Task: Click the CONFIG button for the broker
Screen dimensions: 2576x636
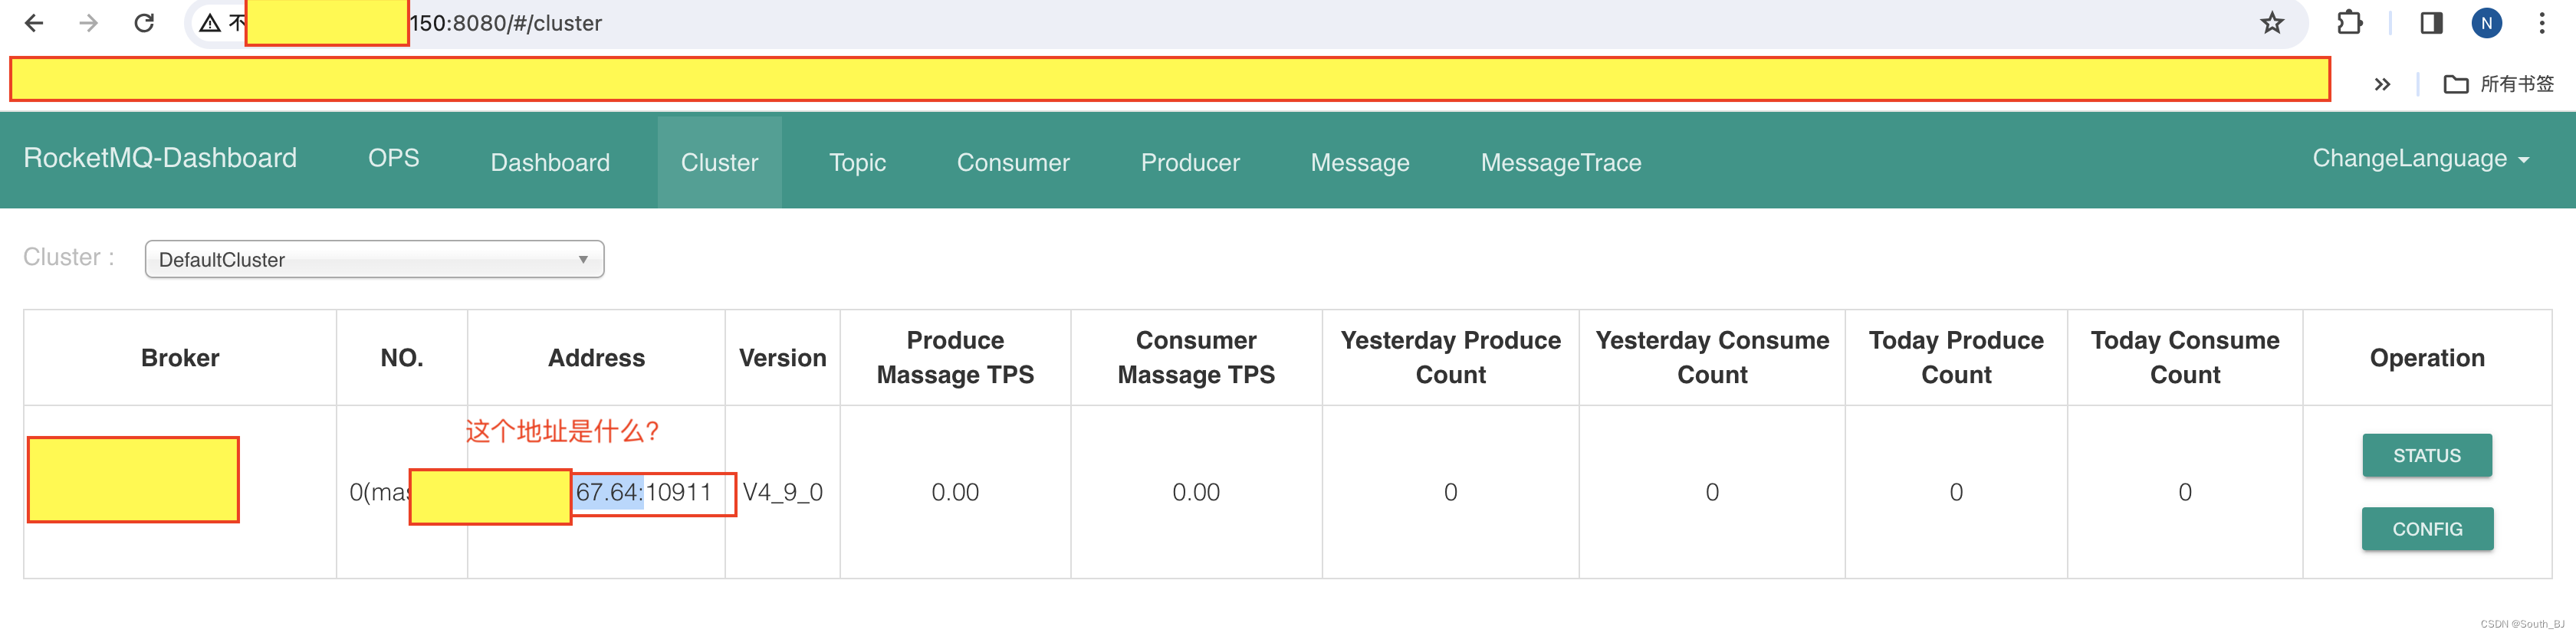Action: point(2426,529)
